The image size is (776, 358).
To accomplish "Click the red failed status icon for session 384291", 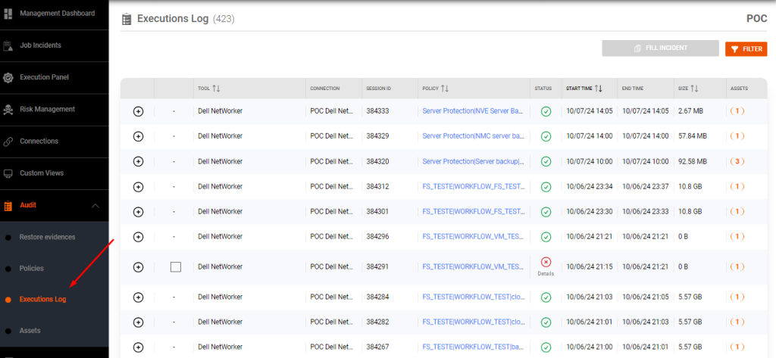I will tap(546, 262).
